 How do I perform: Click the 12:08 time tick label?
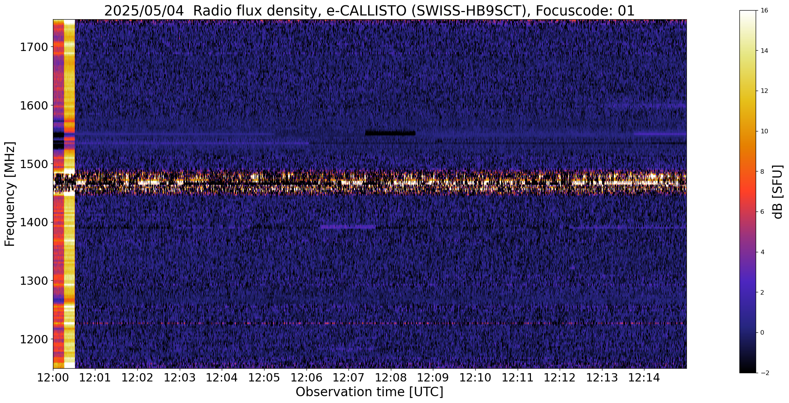pos(391,377)
